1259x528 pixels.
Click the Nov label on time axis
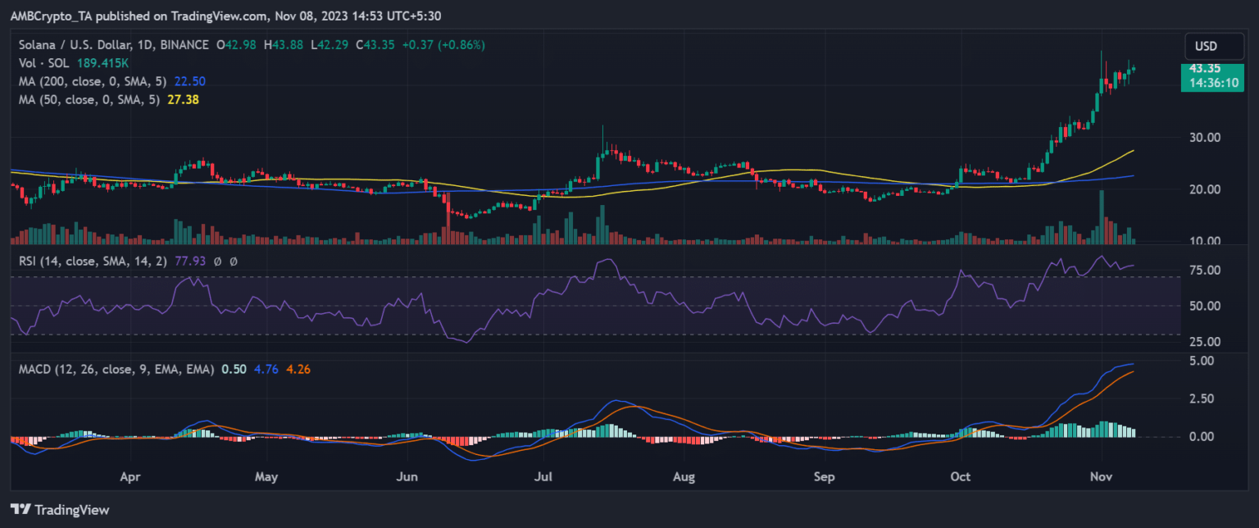(1102, 475)
